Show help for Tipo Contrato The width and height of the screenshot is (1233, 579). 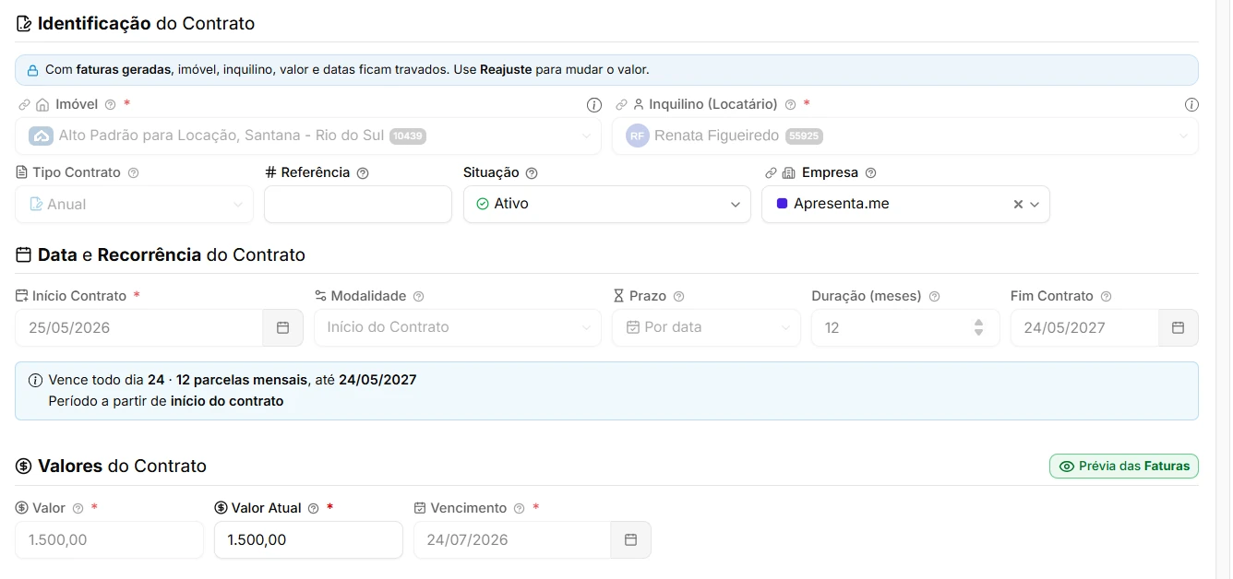pos(133,173)
